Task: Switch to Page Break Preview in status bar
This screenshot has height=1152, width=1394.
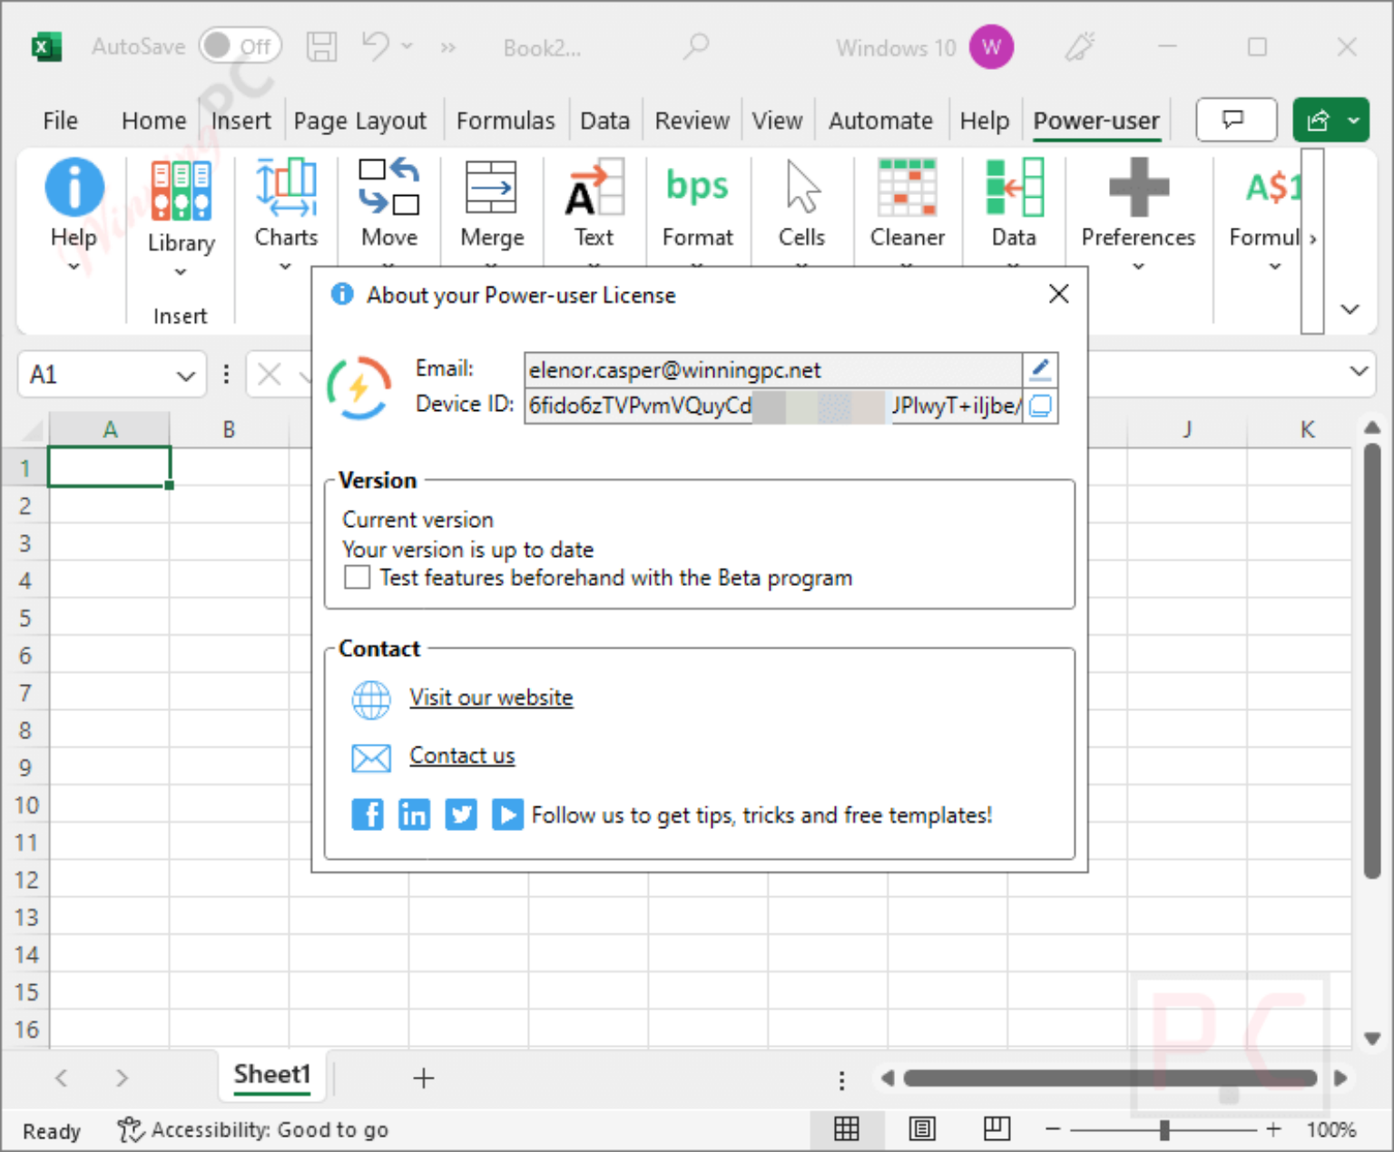Action: [996, 1129]
